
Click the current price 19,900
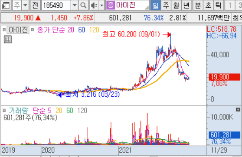[x=23, y=18]
